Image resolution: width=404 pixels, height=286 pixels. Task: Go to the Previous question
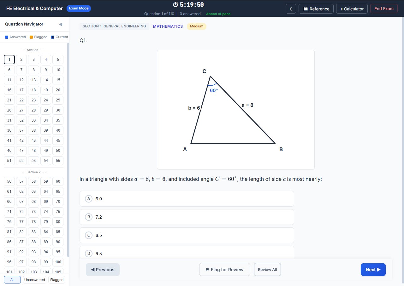tap(103, 270)
